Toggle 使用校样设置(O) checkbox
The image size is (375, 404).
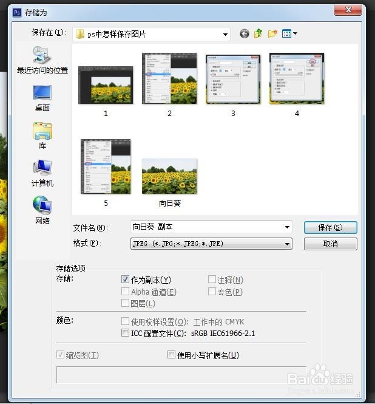pos(125,321)
